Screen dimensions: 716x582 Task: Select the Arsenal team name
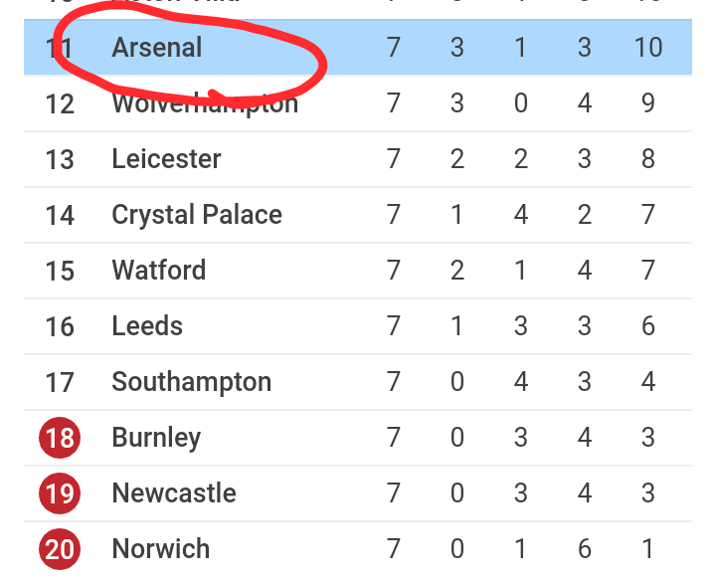157,47
